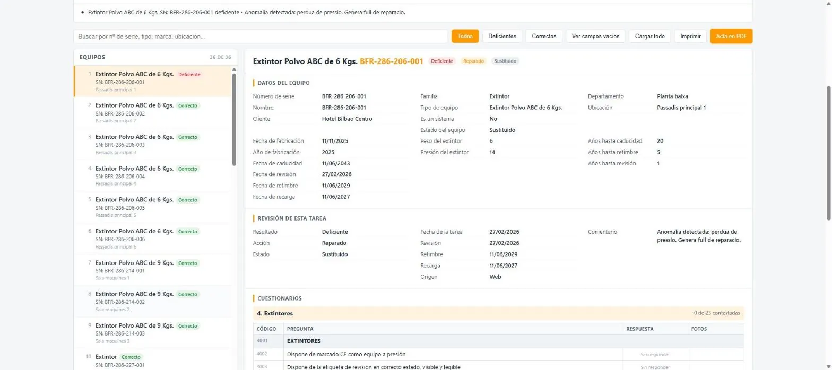The width and height of the screenshot is (832, 370).
Task: Select list item 10 named Extintor
Action: tap(153, 360)
